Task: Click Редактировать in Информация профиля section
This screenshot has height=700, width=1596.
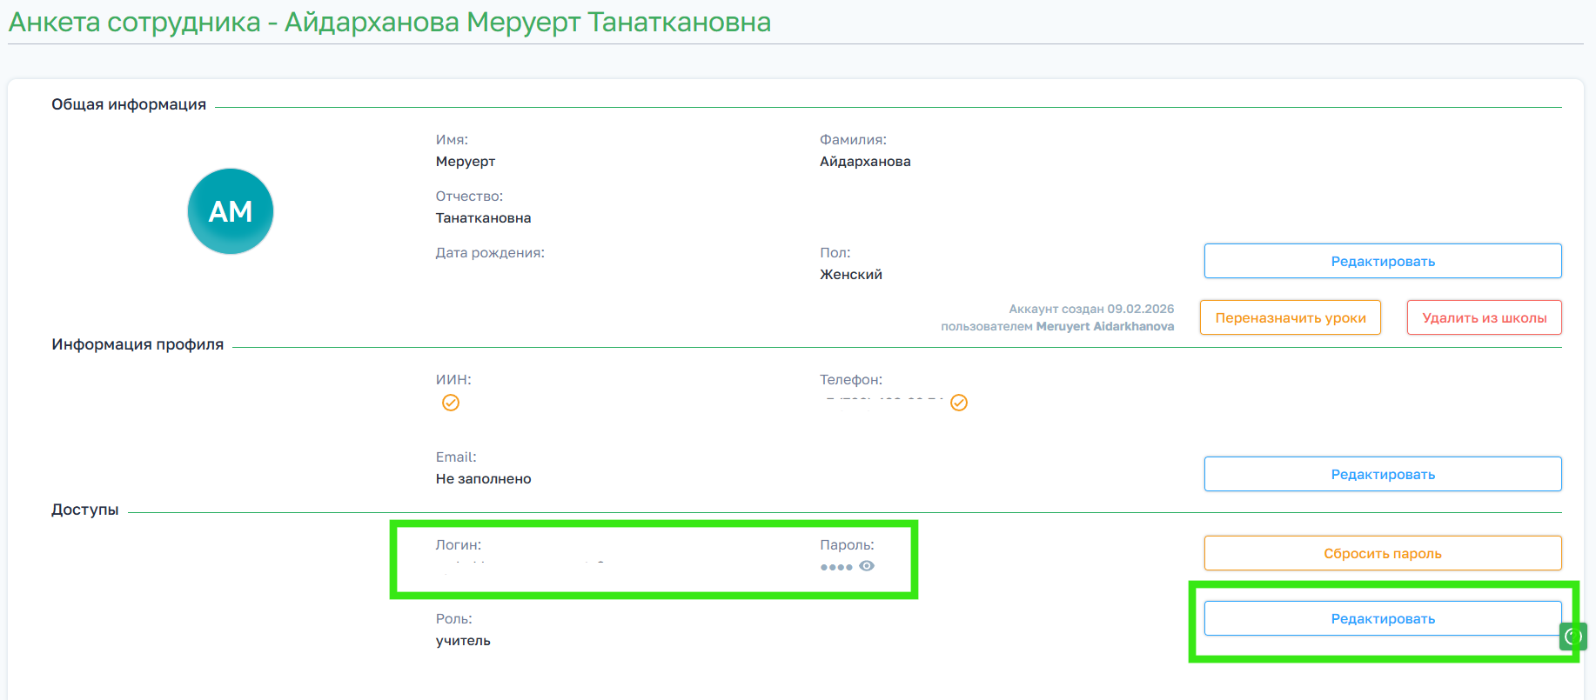Action: [1382, 474]
